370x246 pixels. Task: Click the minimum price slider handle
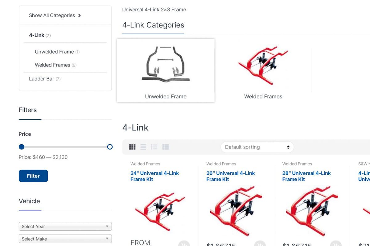pyautogui.click(x=22, y=147)
